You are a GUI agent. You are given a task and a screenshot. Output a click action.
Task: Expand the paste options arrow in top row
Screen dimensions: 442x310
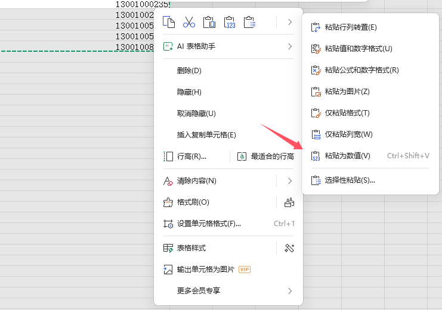(290, 23)
